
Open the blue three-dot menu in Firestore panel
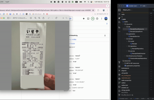(107, 24)
